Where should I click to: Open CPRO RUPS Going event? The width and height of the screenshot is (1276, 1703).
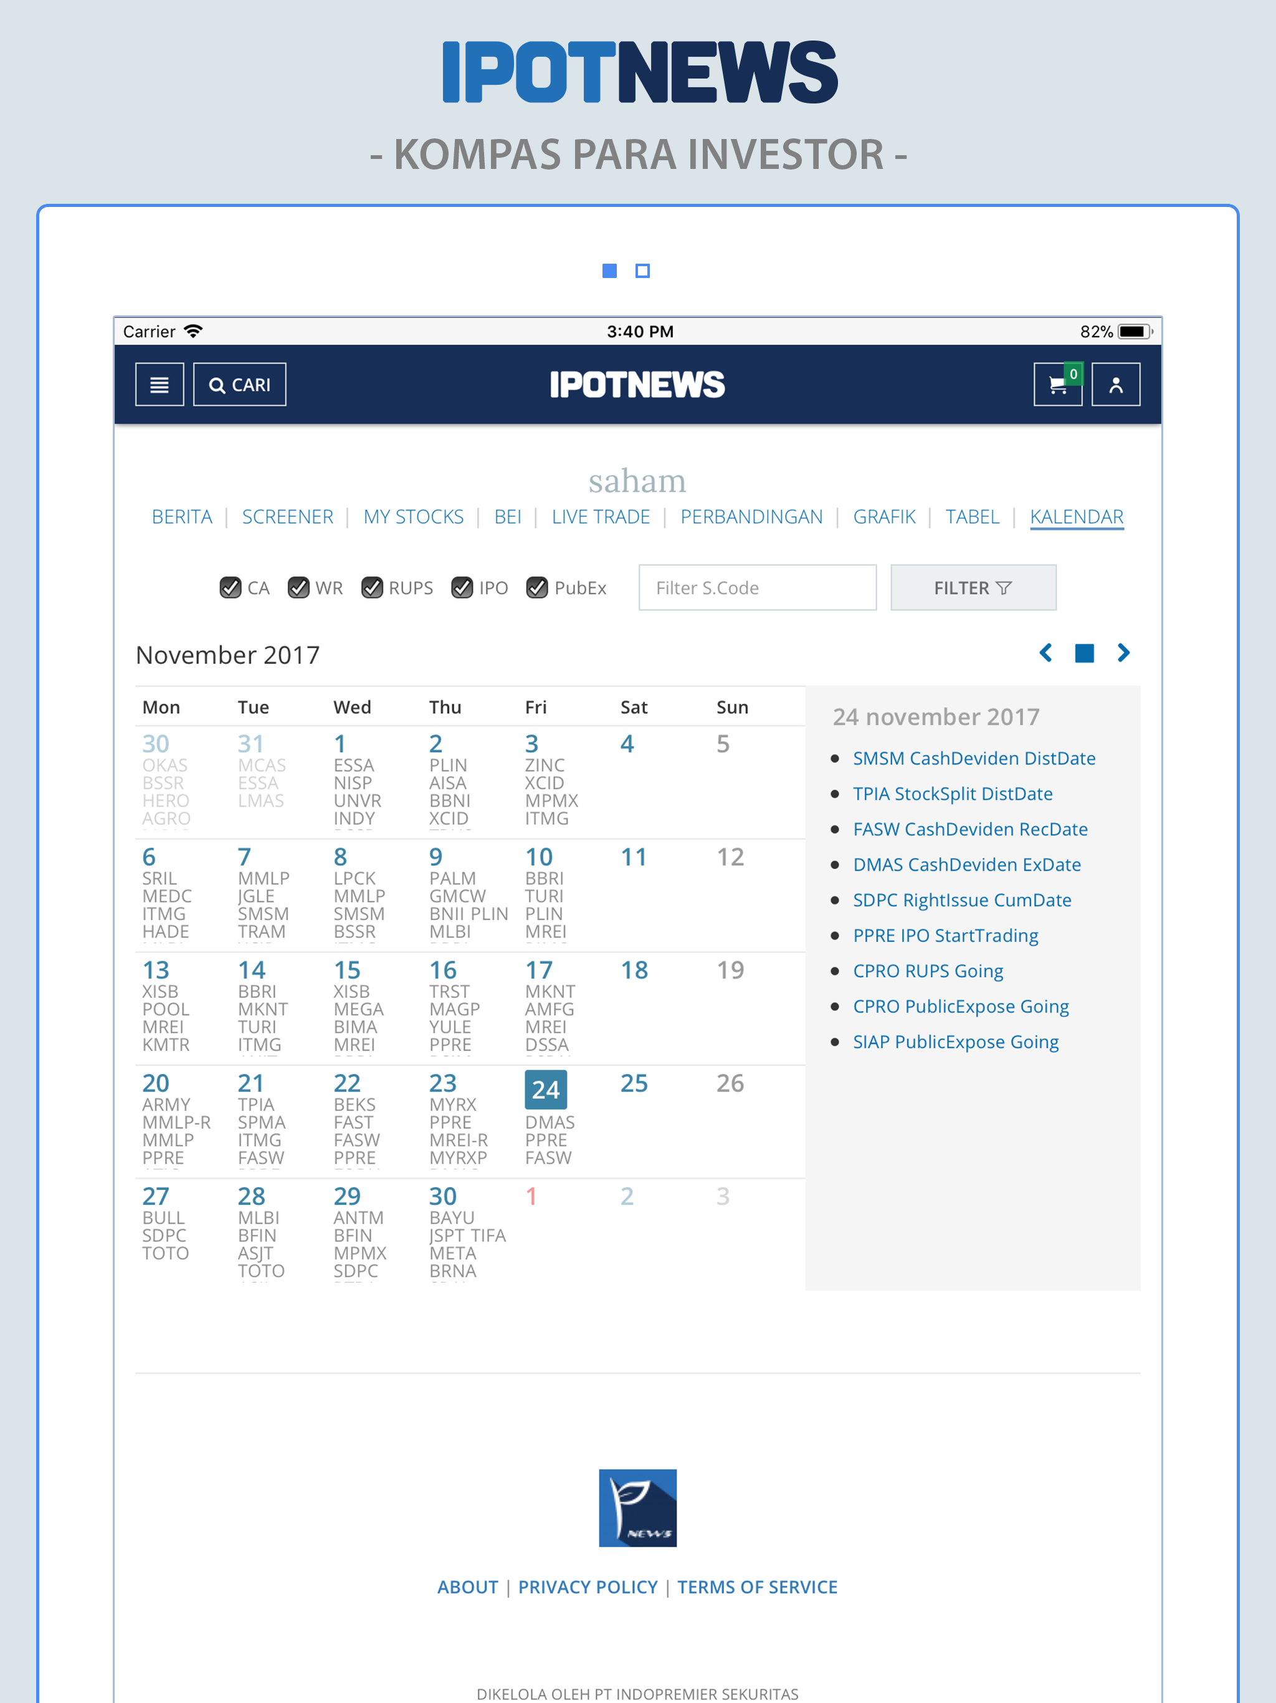[x=928, y=971]
